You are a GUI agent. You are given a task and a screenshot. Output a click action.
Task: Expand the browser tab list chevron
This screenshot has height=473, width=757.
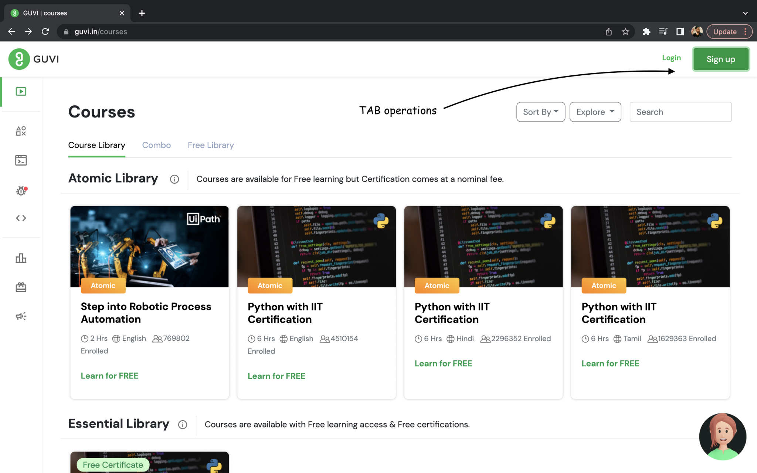[x=744, y=13]
